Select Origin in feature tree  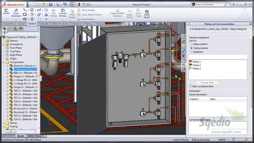click(x=13, y=58)
